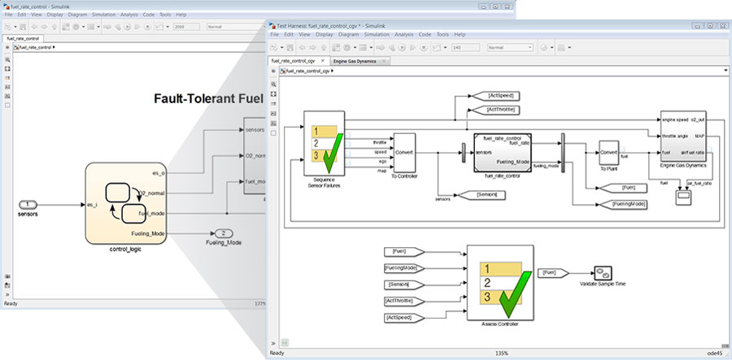Screen dimensions: 732x360
Task: Open Model Advisor check icon in Test Harness
Action: pos(544,48)
